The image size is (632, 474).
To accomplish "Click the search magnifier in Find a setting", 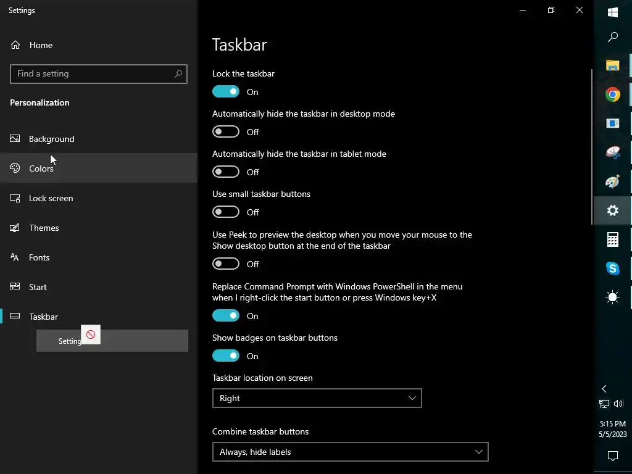I will pyautogui.click(x=178, y=73).
